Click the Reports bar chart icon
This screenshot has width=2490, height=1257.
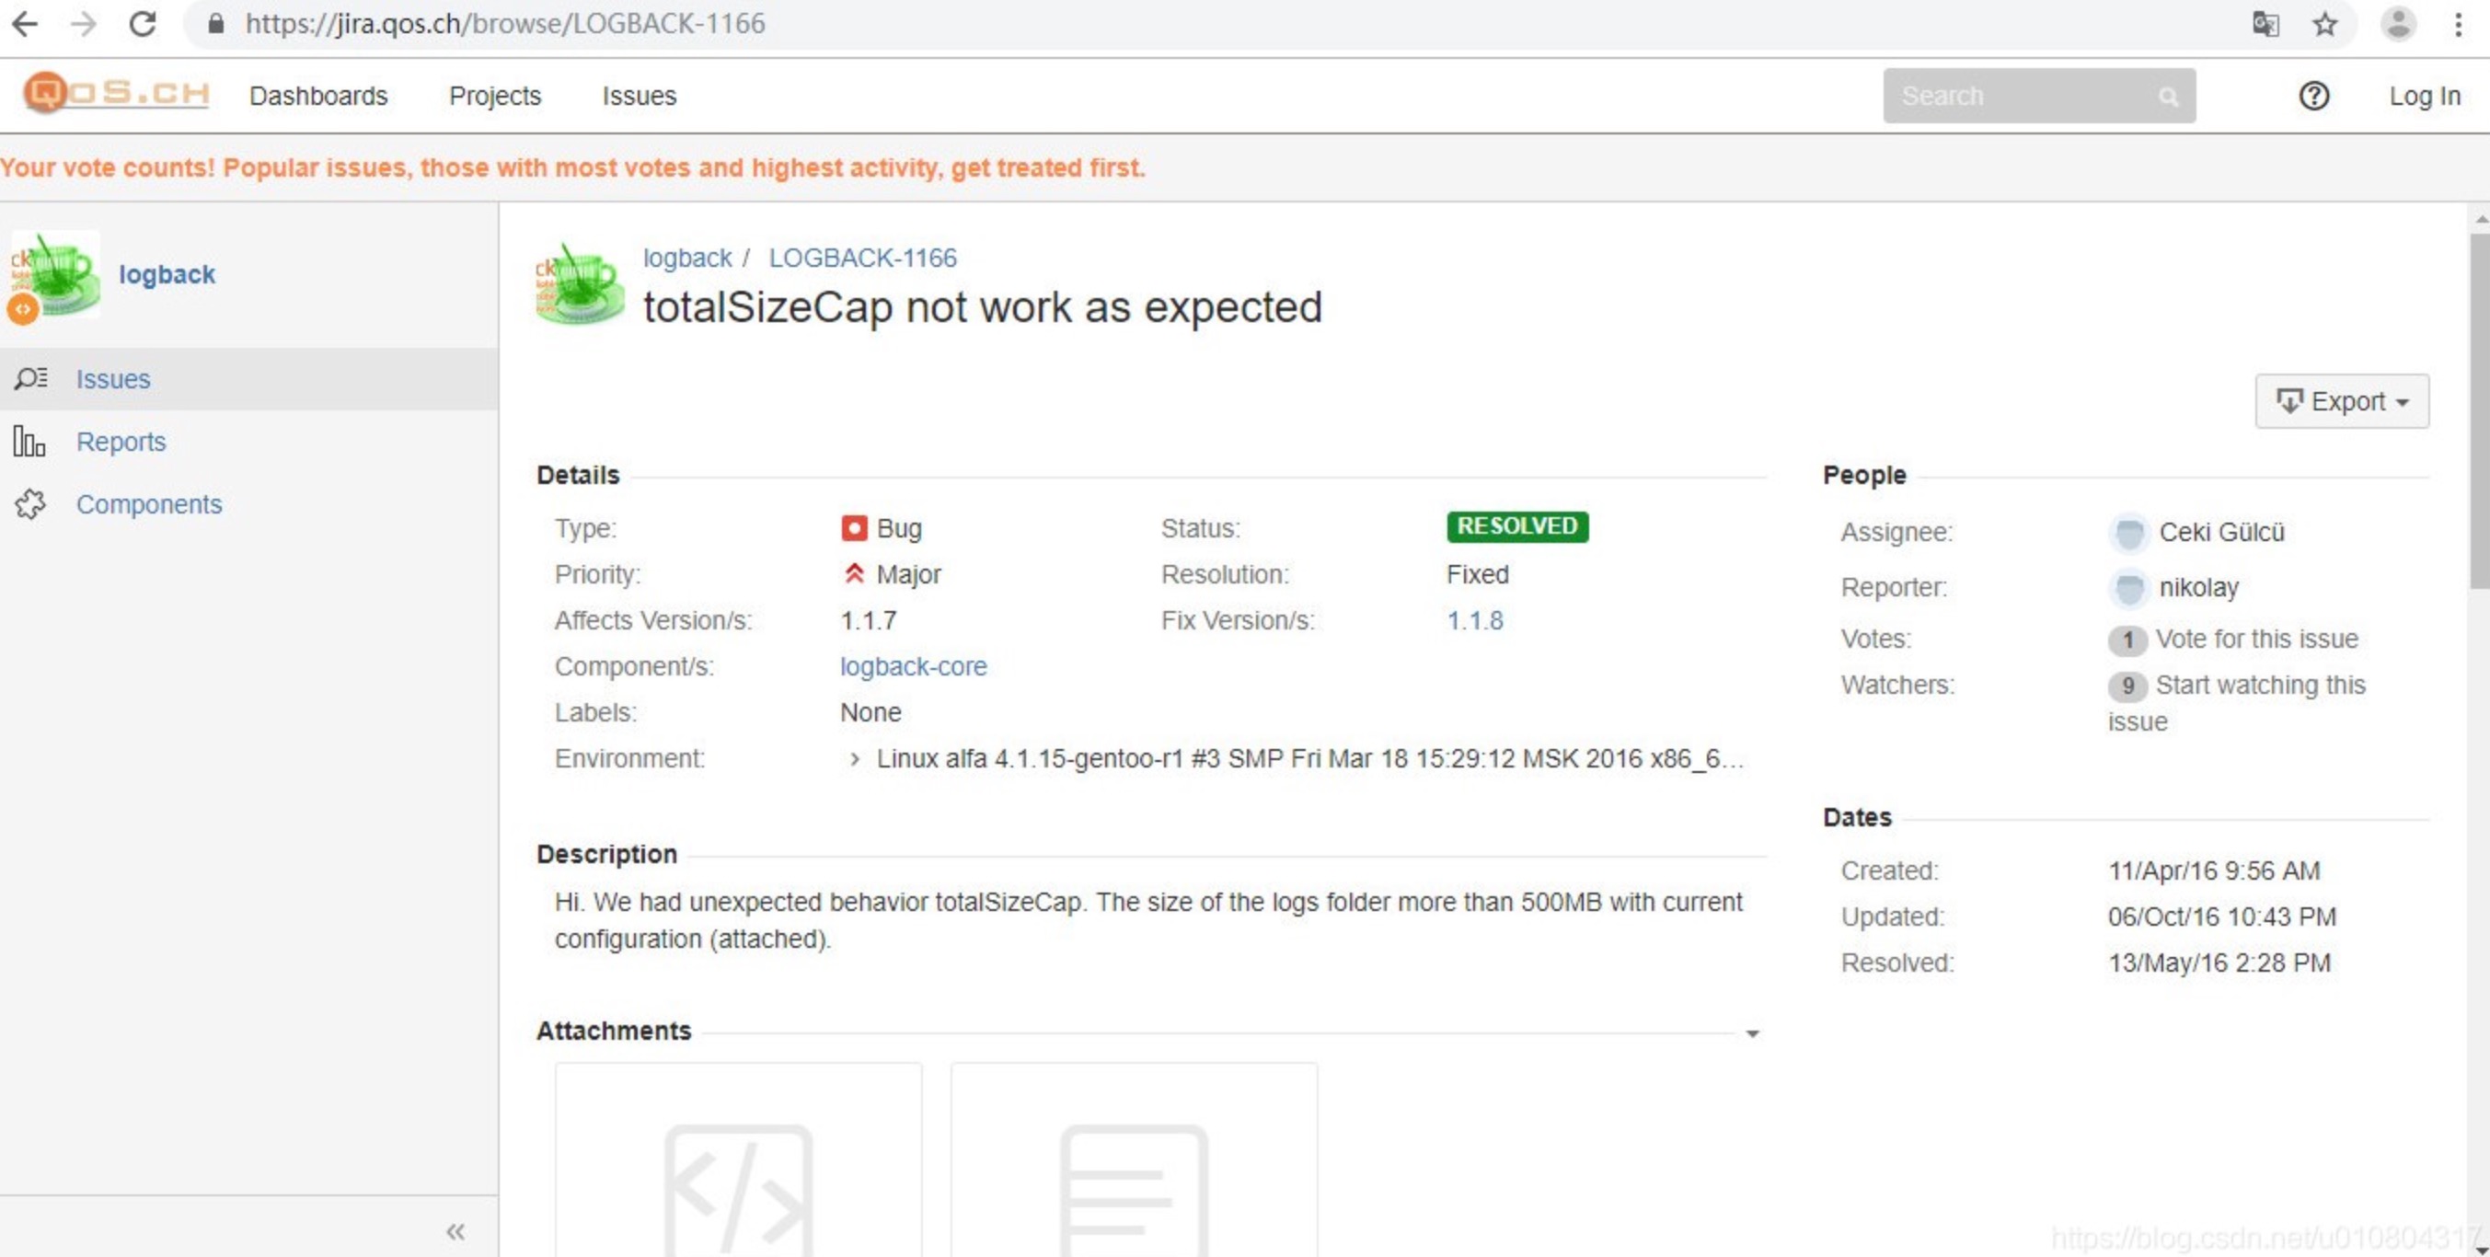pyautogui.click(x=29, y=441)
